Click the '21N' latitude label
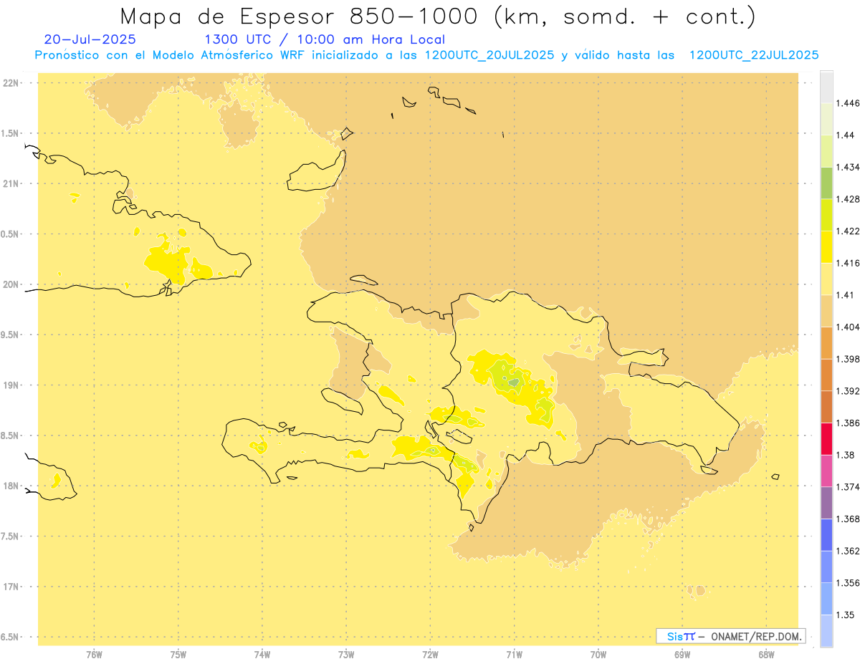Image resolution: width=860 pixels, height=664 pixels. tap(11, 184)
